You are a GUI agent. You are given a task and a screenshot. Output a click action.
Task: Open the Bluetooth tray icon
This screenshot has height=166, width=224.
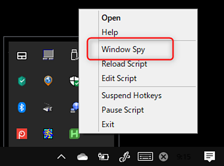(x=22, y=107)
